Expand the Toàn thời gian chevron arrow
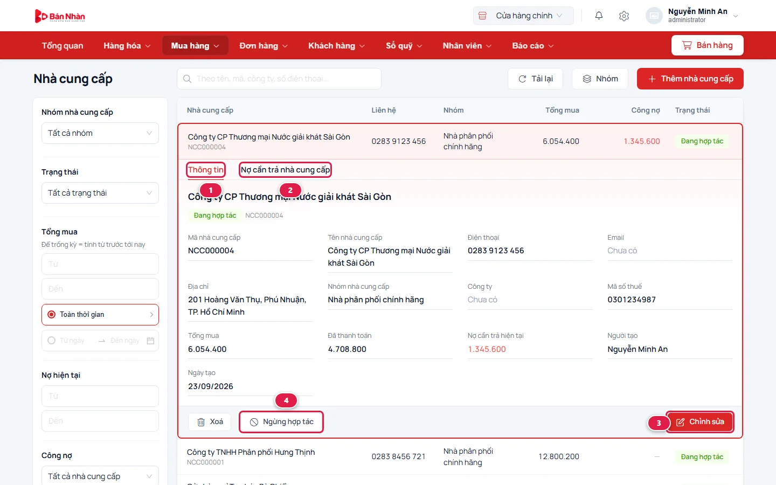 tap(151, 315)
